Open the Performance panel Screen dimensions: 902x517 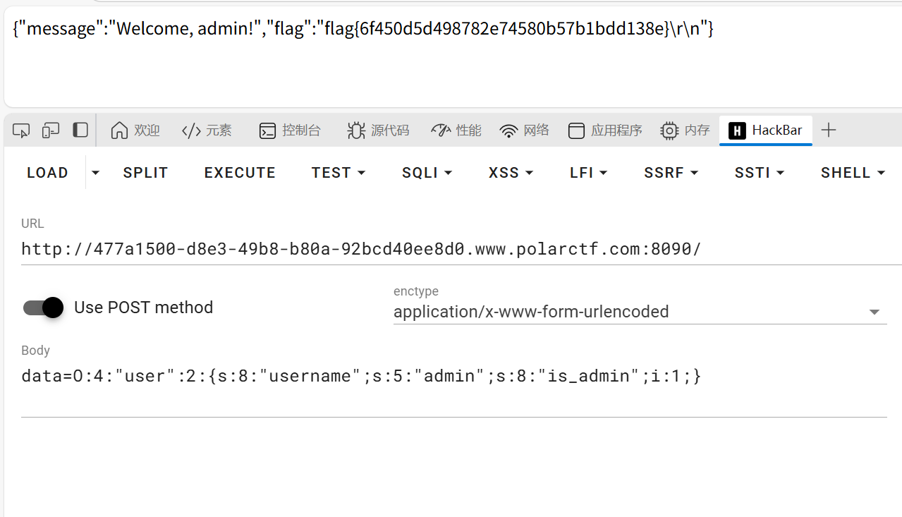[x=456, y=130]
